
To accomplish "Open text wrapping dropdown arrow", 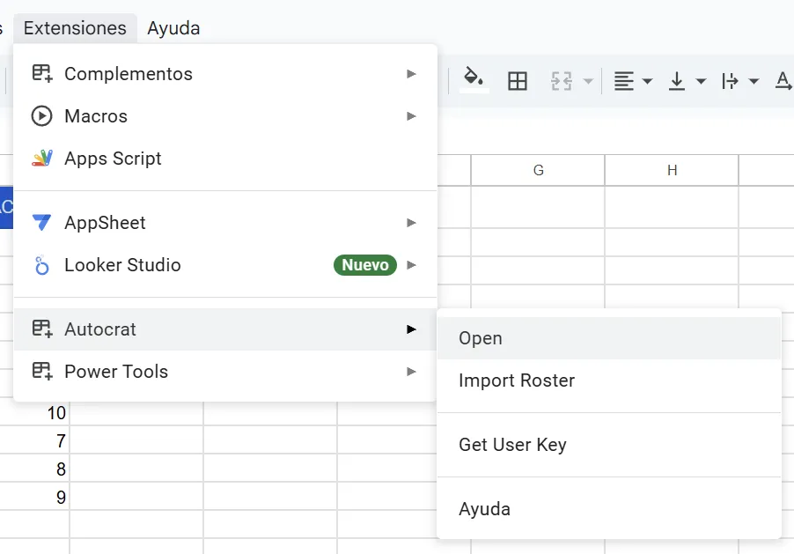I will click(754, 81).
